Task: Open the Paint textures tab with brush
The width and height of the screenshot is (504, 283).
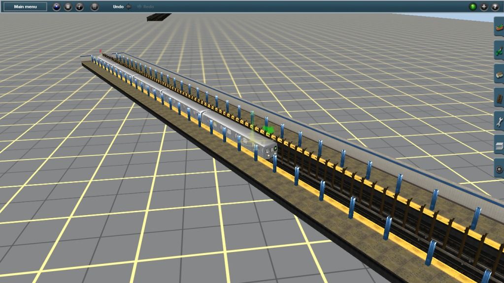Action: click(x=499, y=50)
